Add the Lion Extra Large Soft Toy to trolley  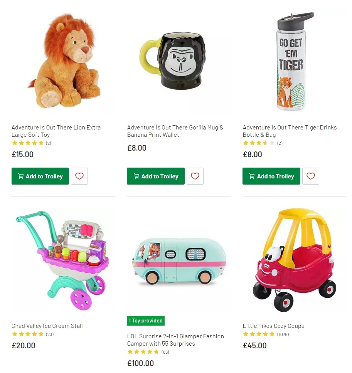(x=40, y=176)
